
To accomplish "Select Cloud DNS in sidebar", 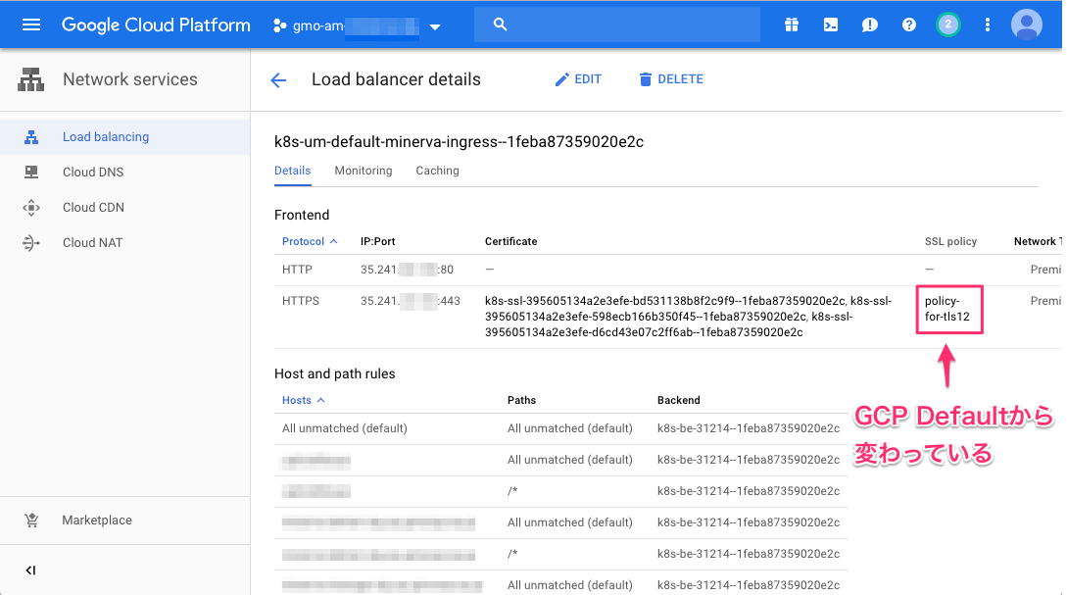I will [92, 173].
